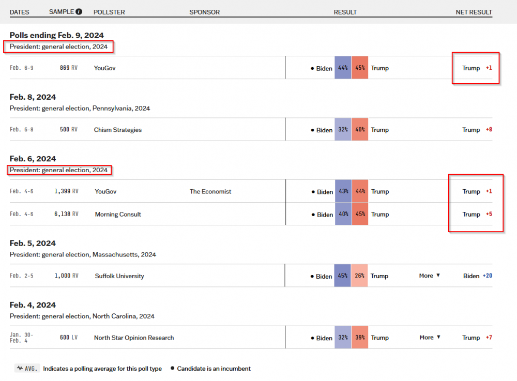Click the info icon beside SAMPLE header

[79, 12]
